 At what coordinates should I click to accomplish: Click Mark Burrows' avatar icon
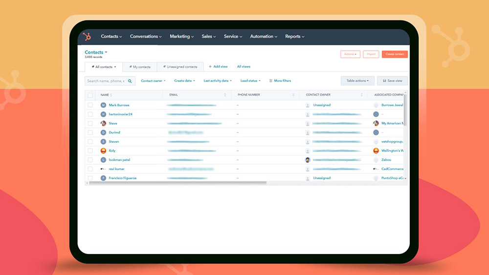[103, 105]
